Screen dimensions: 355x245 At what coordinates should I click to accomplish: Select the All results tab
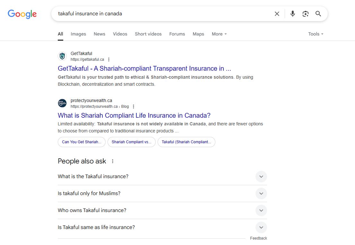tap(60, 34)
